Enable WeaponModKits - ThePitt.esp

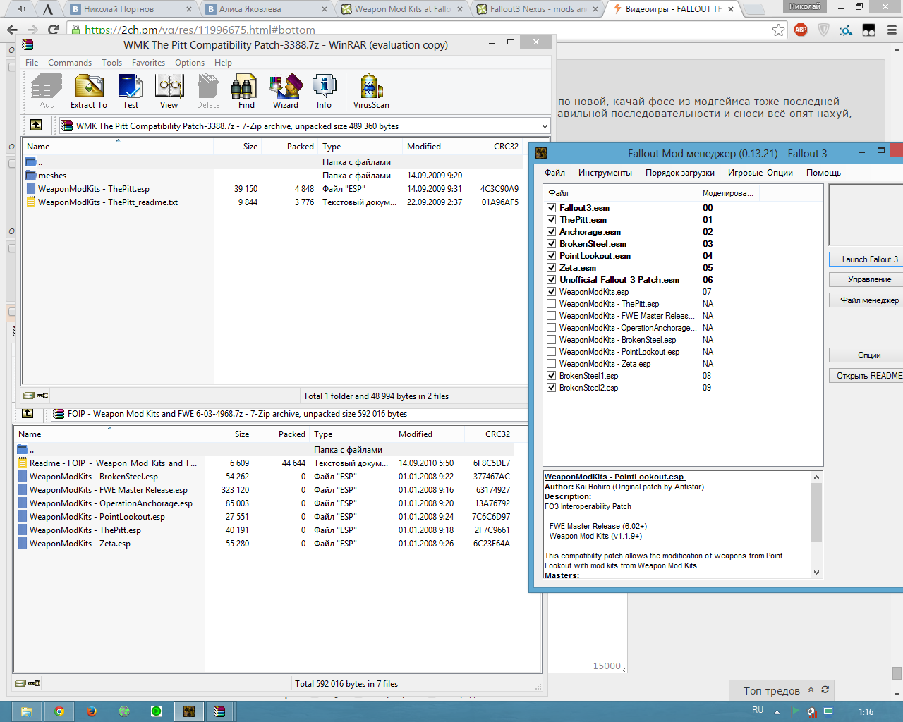[552, 304]
